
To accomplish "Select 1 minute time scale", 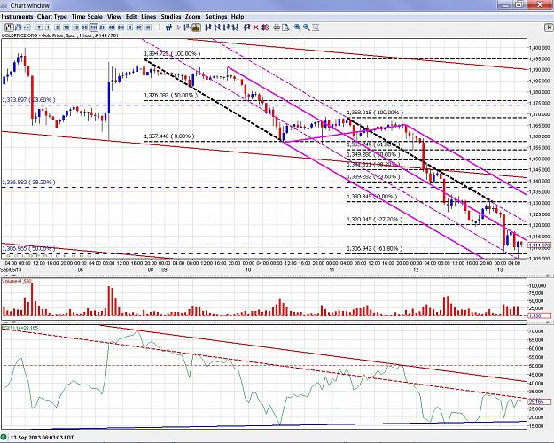I will coord(49,27).
